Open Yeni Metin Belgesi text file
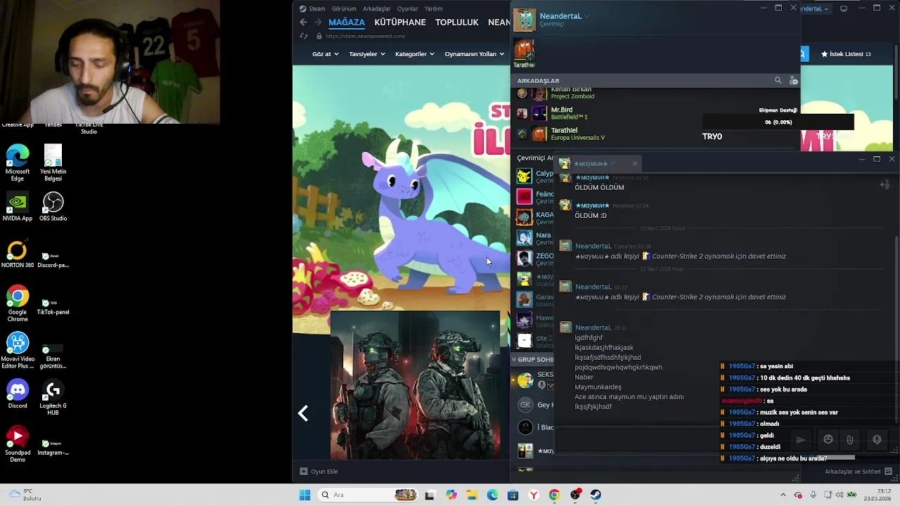This screenshot has height=506, width=900. [x=53, y=163]
